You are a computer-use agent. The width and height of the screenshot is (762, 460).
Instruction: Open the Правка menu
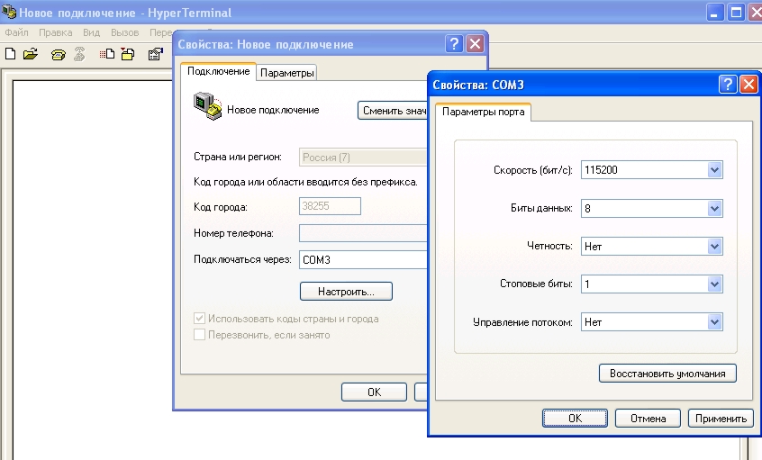56,32
